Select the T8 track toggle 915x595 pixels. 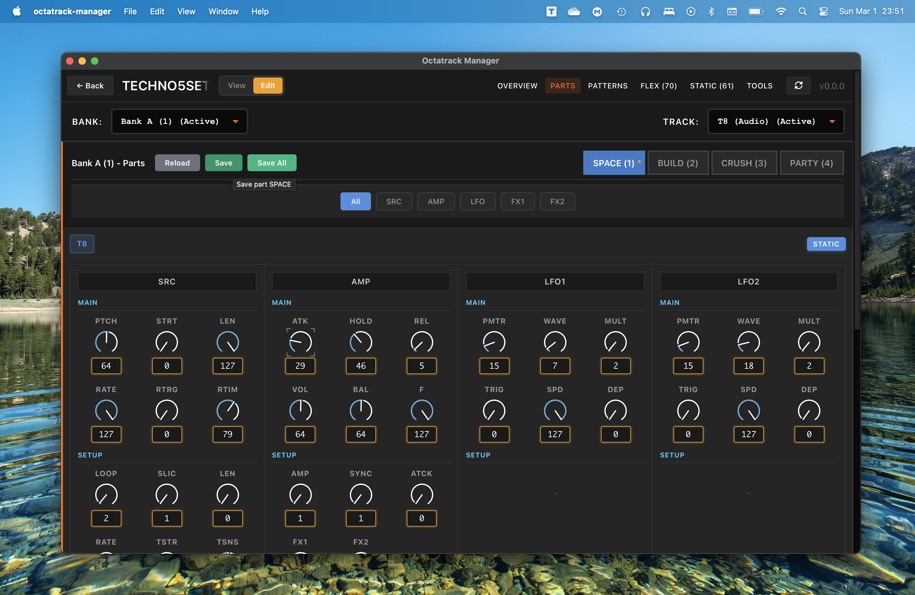click(x=82, y=244)
